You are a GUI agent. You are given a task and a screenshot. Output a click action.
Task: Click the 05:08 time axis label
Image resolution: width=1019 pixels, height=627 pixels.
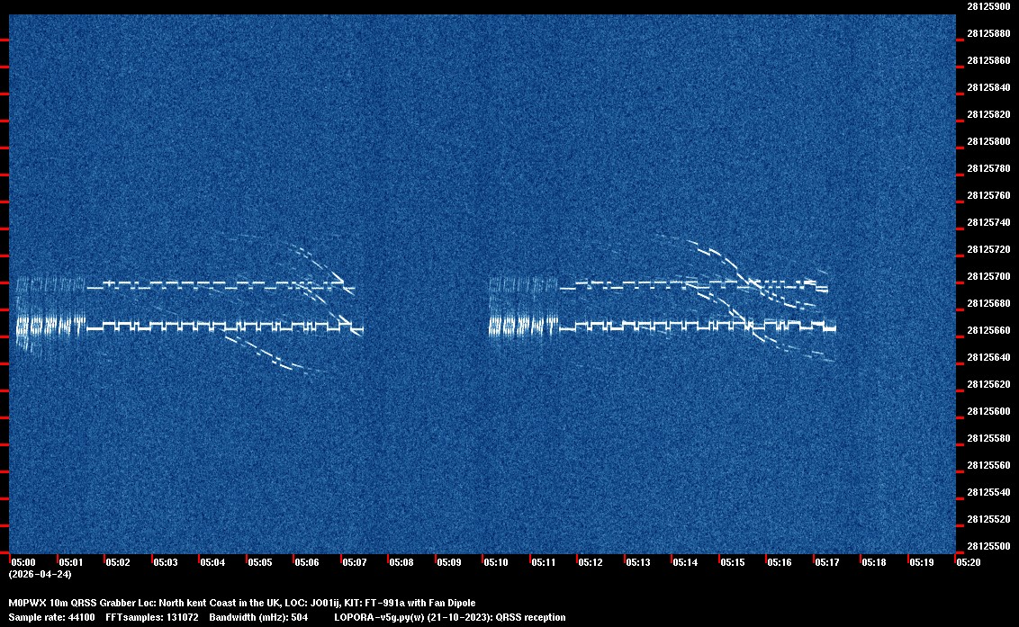(x=401, y=562)
